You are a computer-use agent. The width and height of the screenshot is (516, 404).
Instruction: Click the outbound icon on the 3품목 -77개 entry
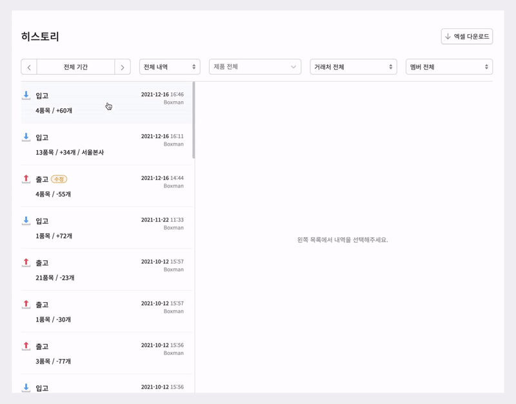tap(26, 347)
